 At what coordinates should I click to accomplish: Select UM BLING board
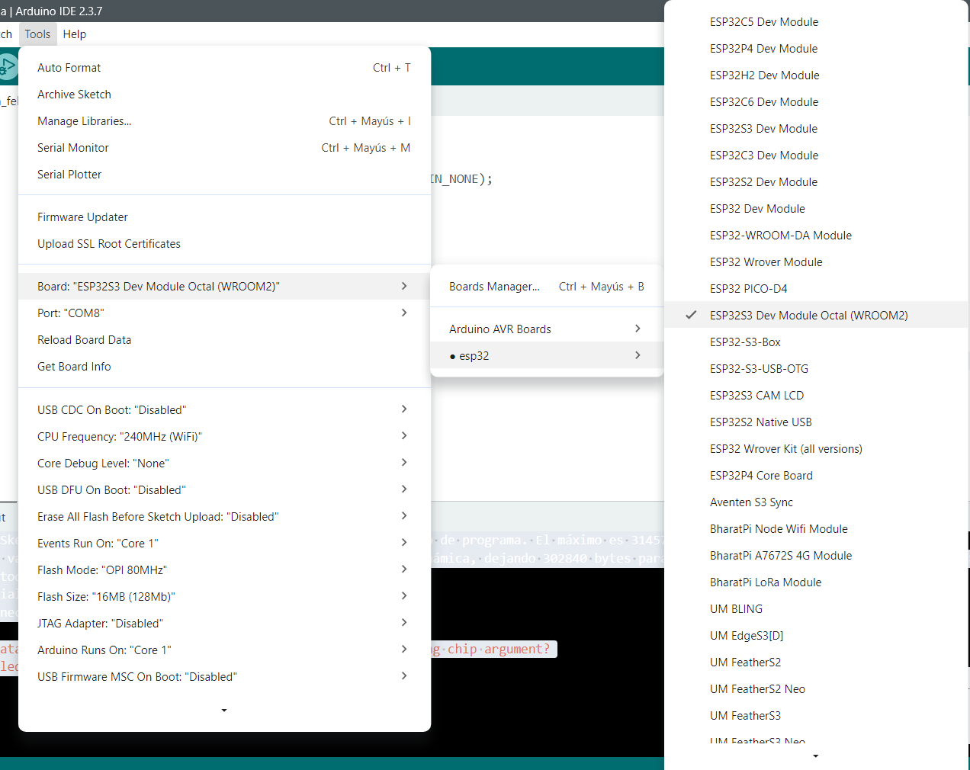817,609
